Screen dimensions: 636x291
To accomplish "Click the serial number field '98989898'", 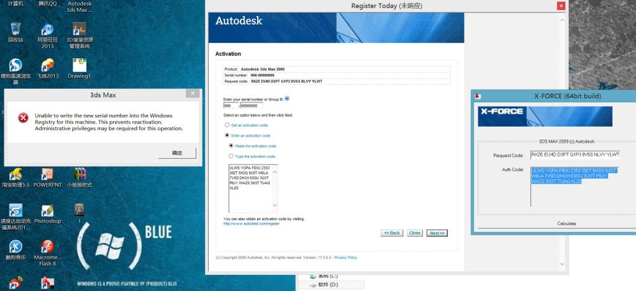I will (251, 105).
